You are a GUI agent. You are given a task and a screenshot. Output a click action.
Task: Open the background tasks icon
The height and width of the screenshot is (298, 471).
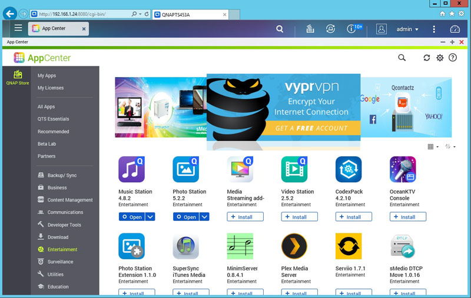point(310,29)
